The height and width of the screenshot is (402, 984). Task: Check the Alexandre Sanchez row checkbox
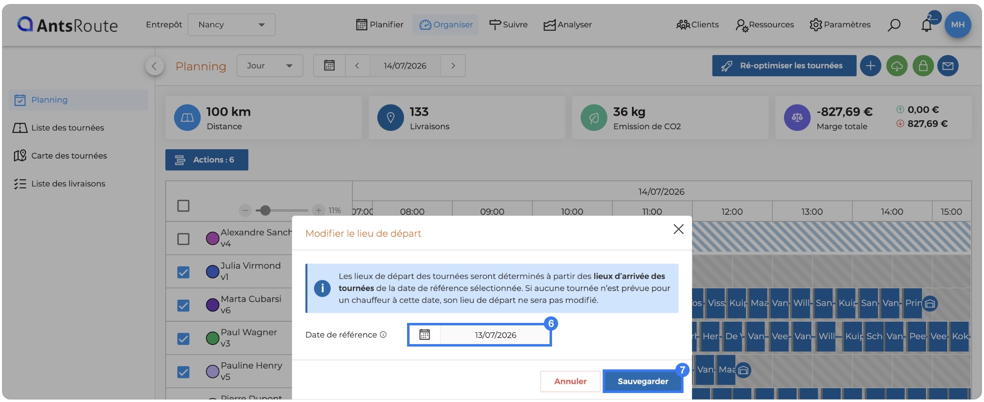coord(183,239)
